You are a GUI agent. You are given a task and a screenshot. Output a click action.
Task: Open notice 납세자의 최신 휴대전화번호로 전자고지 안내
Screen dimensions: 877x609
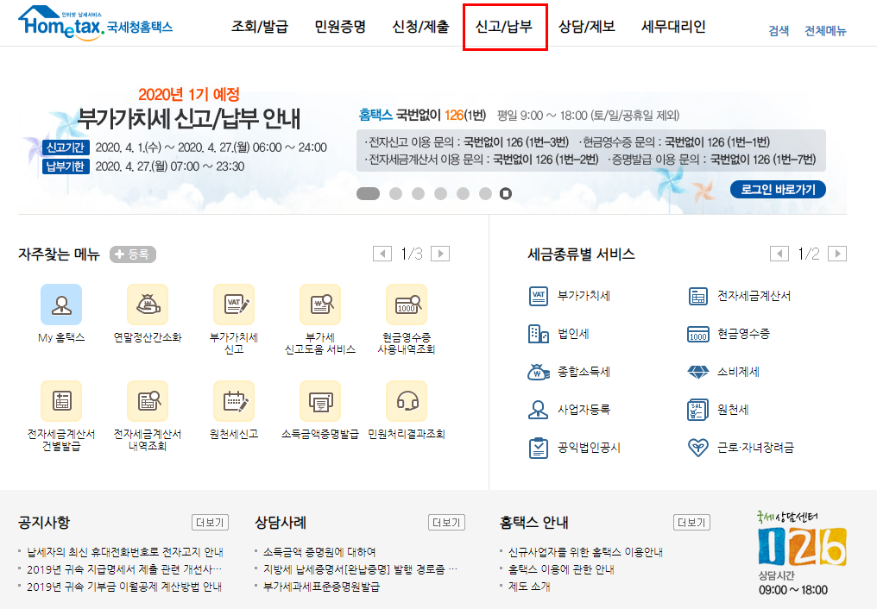pos(125,552)
